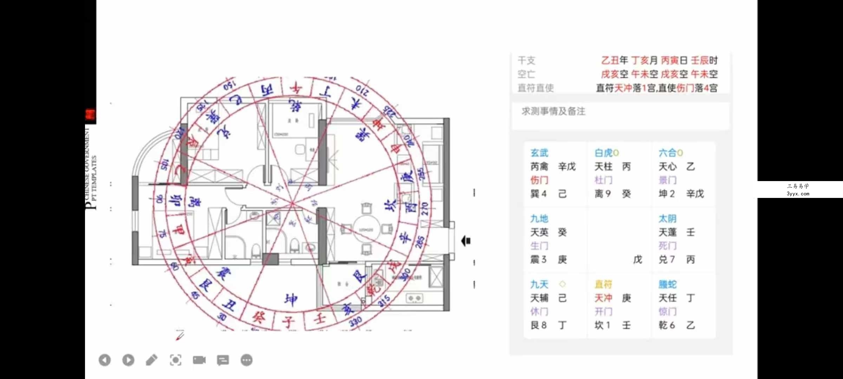Activate the pencil annotation tool
Viewport: 843px width, 379px height.
(152, 360)
